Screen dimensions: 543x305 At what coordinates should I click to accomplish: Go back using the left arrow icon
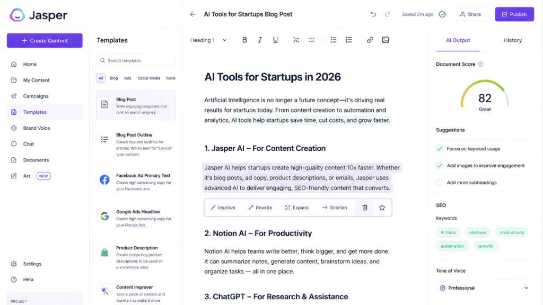(x=193, y=14)
